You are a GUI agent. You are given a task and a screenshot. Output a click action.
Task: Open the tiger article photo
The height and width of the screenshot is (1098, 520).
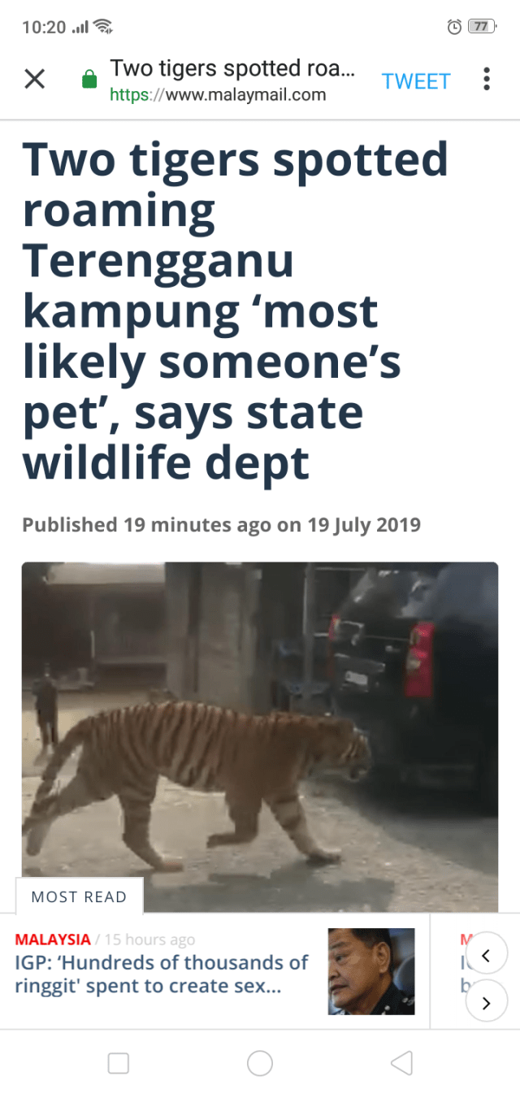click(x=260, y=736)
